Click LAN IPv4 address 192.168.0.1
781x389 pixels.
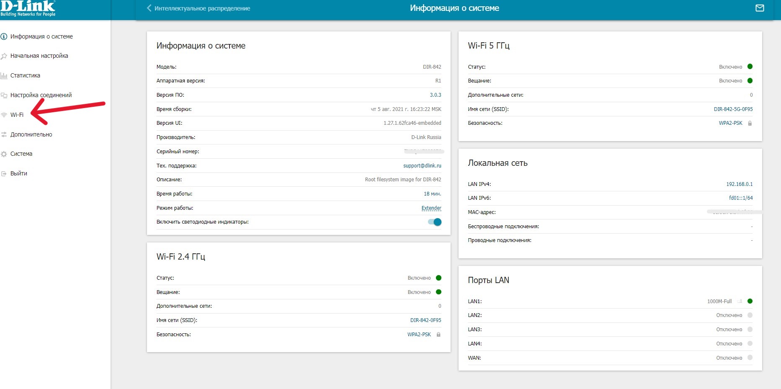(740, 184)
